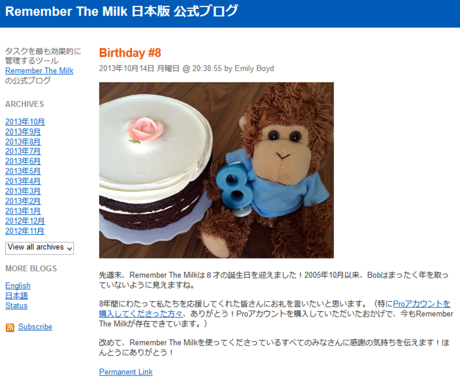Click the 2013年1月 archive link
460x384 pixels.
pyautogui.click(x=23, y=211)
